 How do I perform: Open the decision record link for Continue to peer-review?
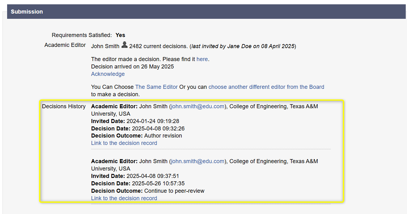pyautogui.click(x=124, y=198)
